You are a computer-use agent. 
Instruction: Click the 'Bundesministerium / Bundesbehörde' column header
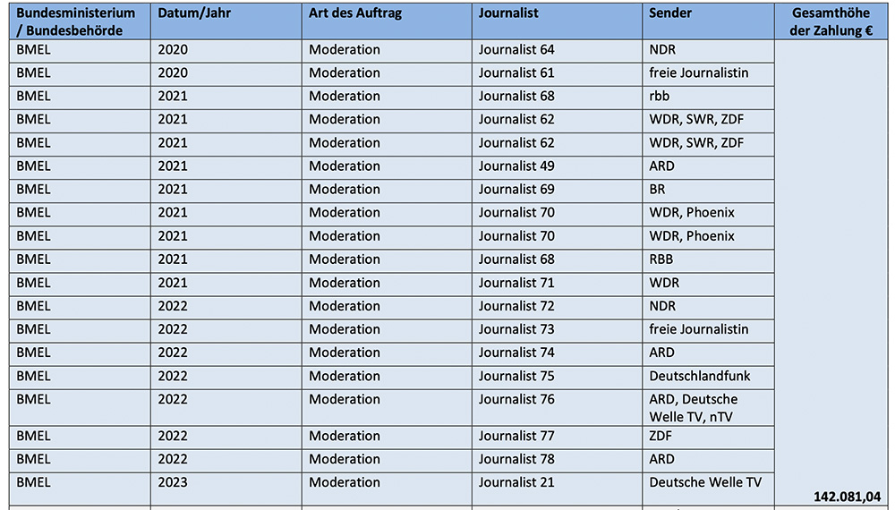pos(80,21)
